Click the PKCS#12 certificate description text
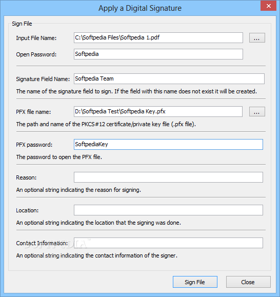Screen dimensions: 280x297 point(106,124)
